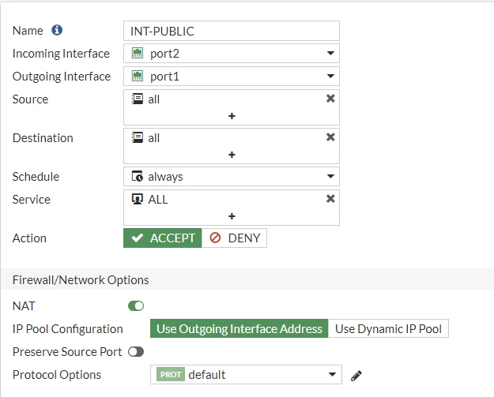Viewport: 494px width, 397px height.
Task: Click the port2 interface icon
Action: point(138,53)
